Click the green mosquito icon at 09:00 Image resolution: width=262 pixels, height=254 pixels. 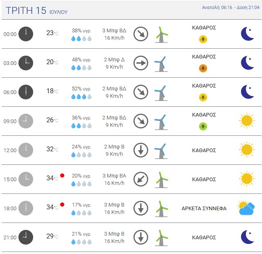pos(203,126)
